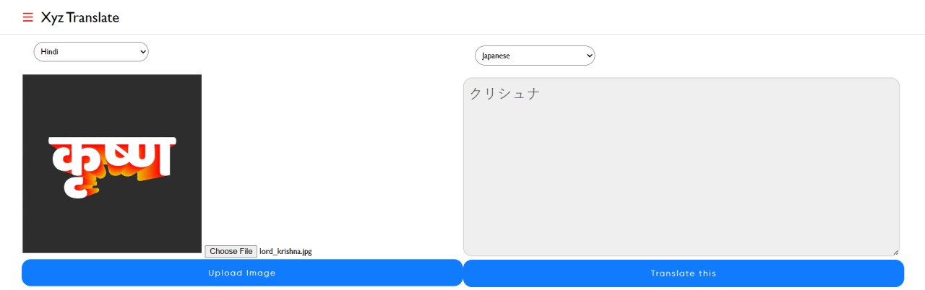Click the translated Japanese text クリシュナ
Screen dimensions: 925x290
pyautogui.click(x=505, y=94)
